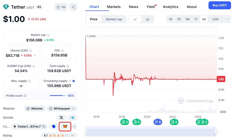Screen dimensions: 235x137
Task: Add Tether to watchlist with star
Action: tap(61, 7)
